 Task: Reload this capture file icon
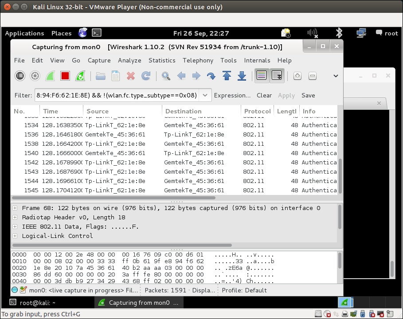click(x=146, y=76)
